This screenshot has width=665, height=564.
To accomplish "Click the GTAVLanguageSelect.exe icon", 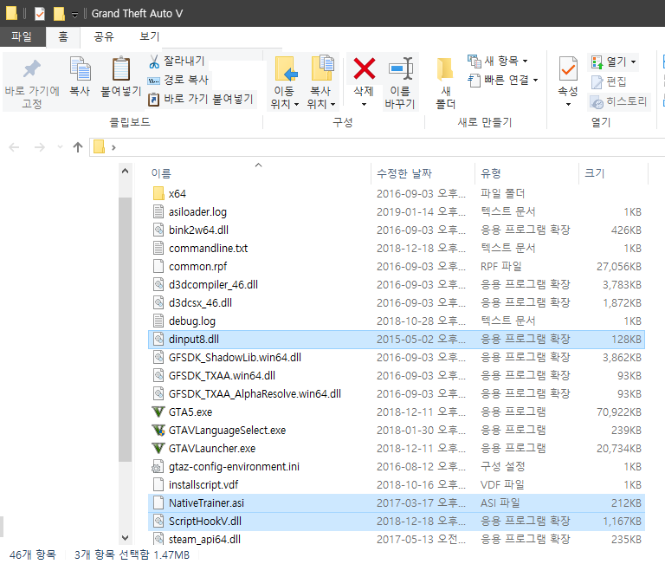I will pyautogui.click(x=158, y=431).
